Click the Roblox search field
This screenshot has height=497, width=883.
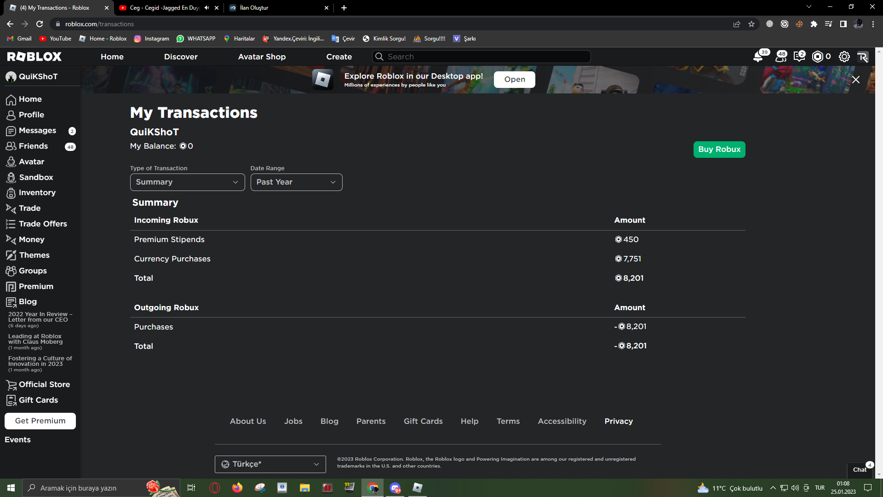(481, 57)
